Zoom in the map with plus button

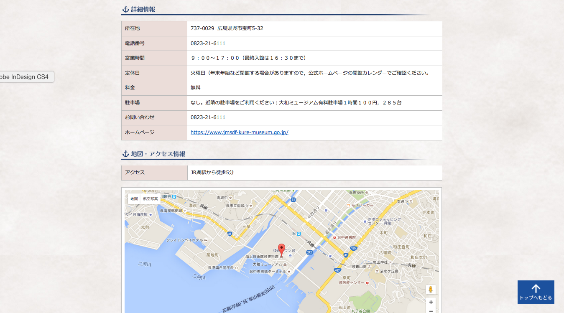coord(431,302)
